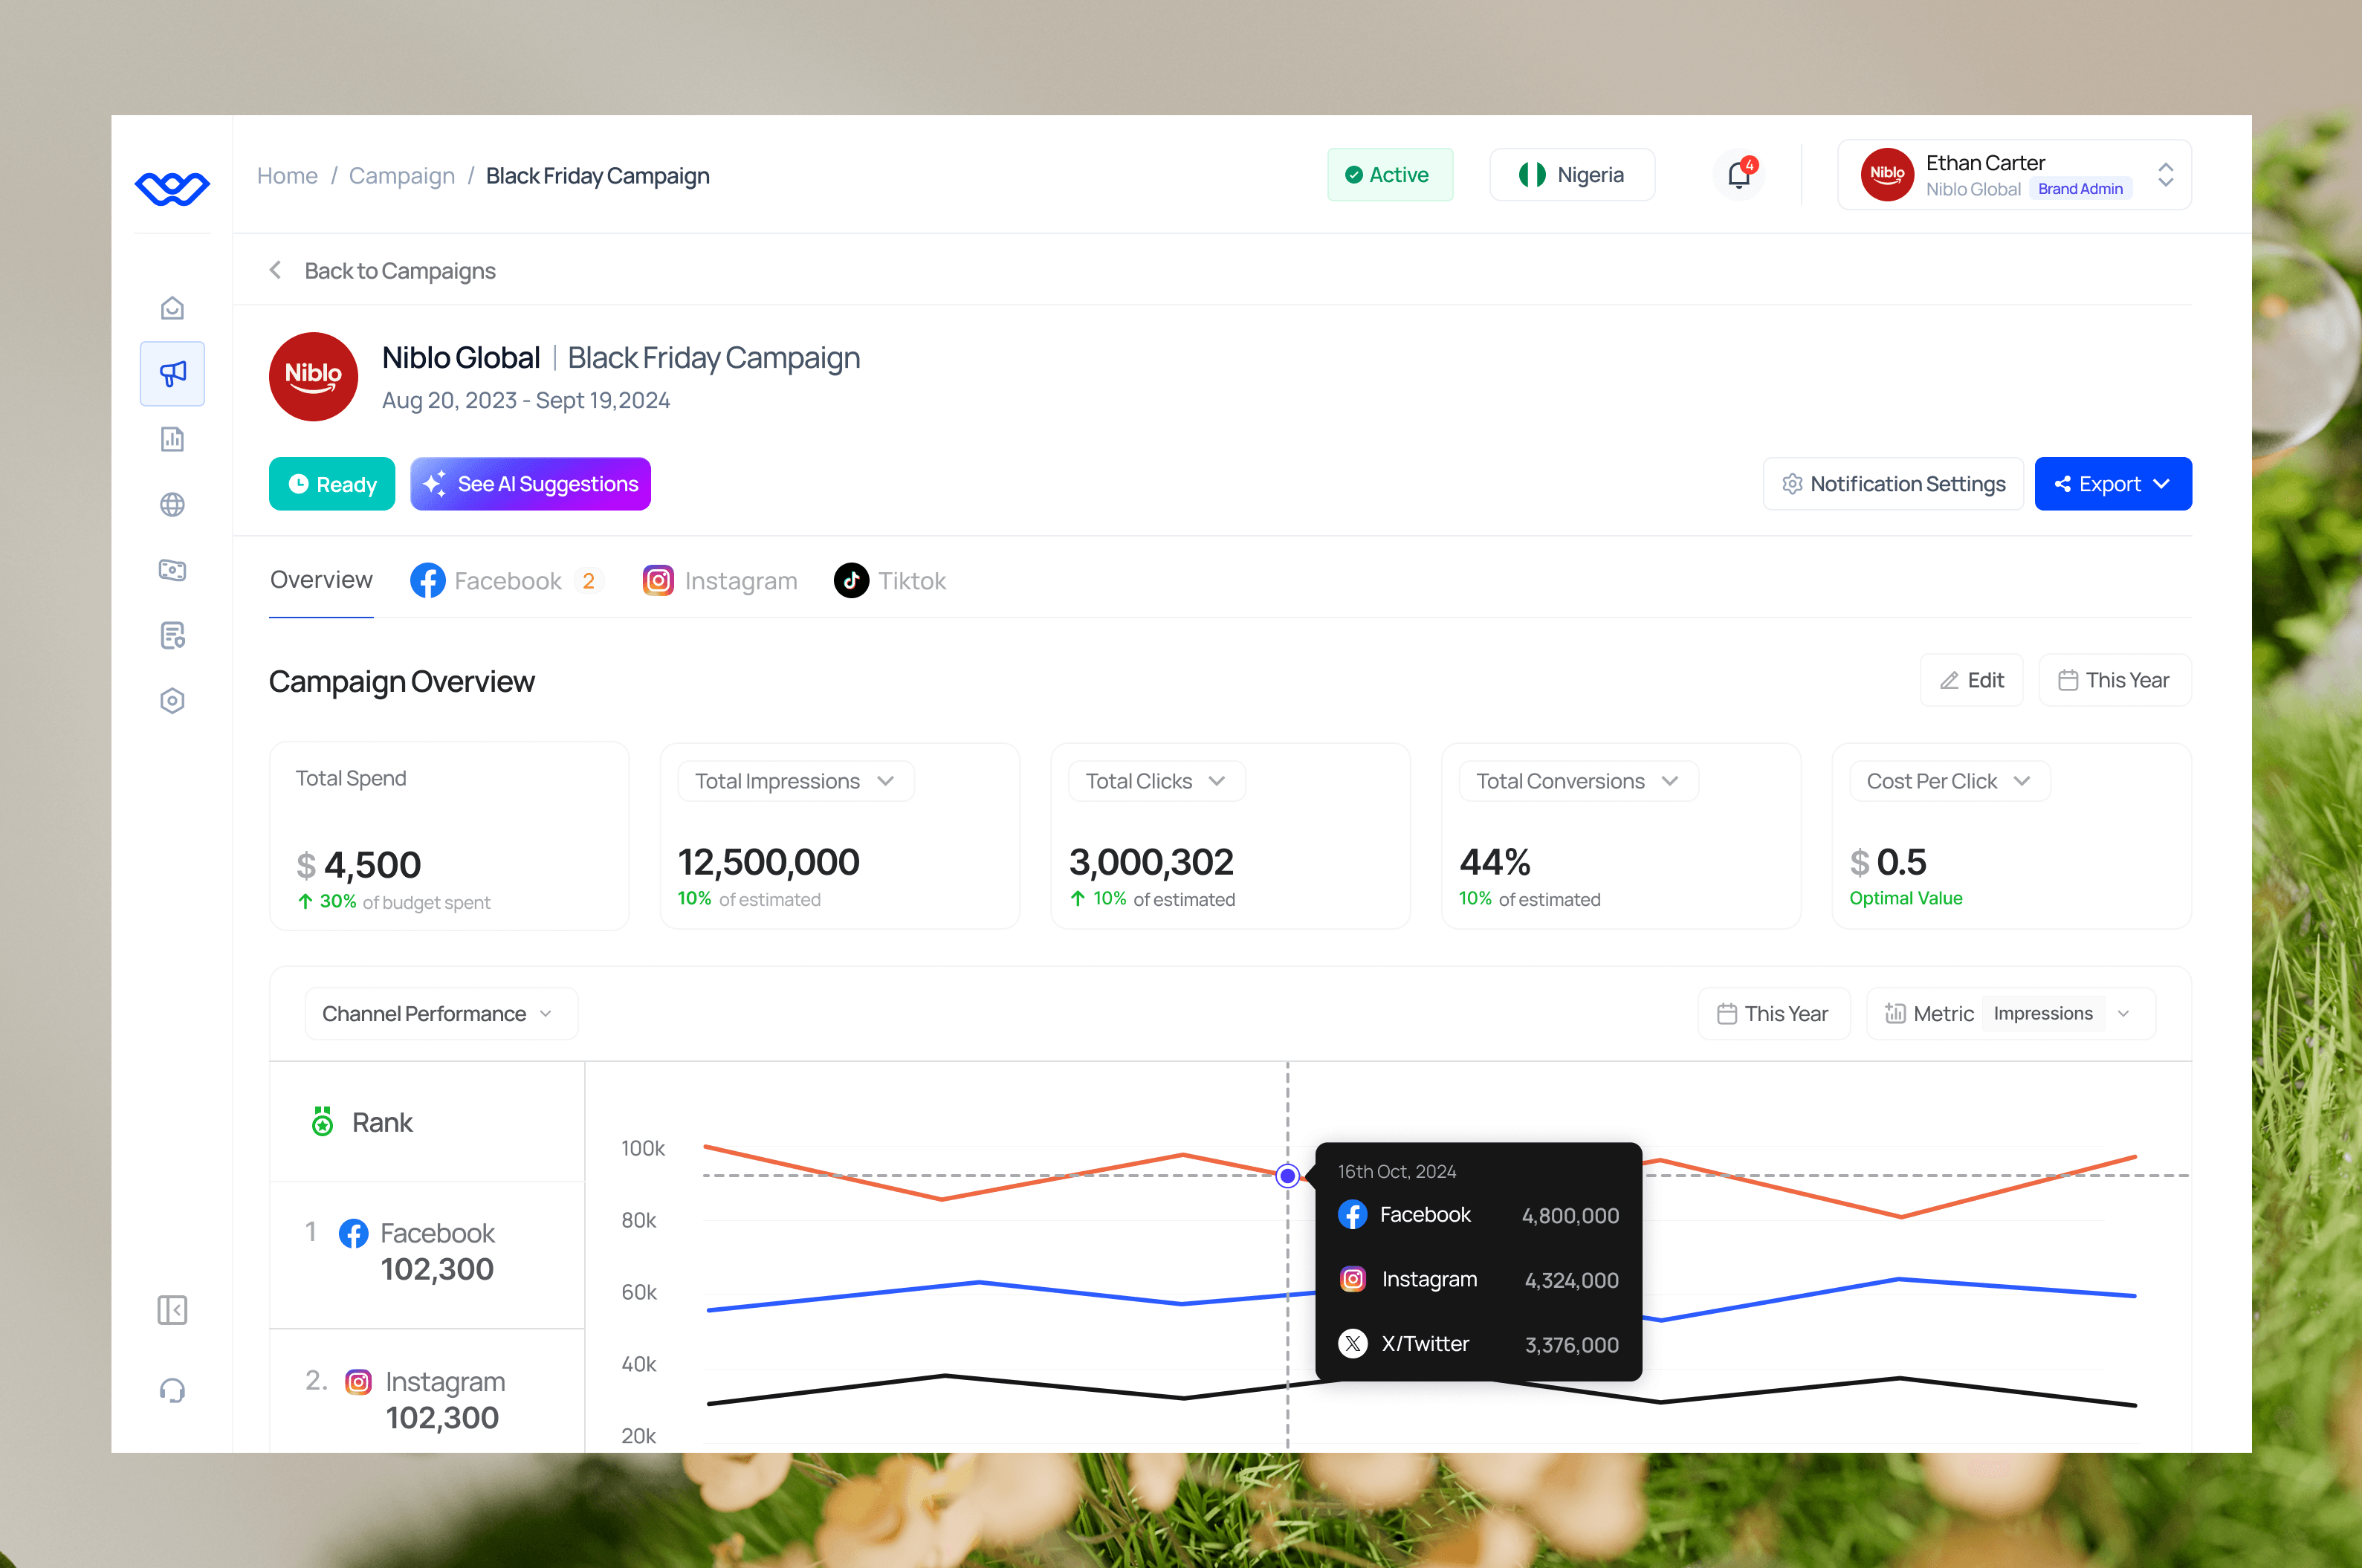Open the notifications bell icon

click(1738, 175)
